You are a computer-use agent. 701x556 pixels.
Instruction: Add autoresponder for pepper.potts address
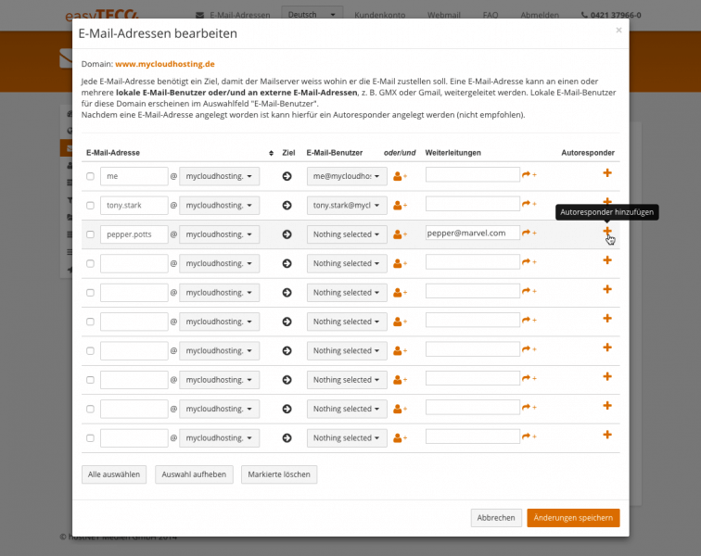pyautogui.click(x=607, y=231)
